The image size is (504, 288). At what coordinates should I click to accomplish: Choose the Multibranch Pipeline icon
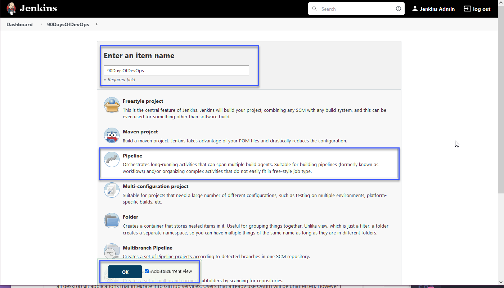point(112,251)
